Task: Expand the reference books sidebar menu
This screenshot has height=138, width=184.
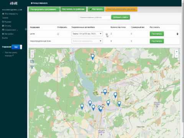Action: click(x=10, y=30)
